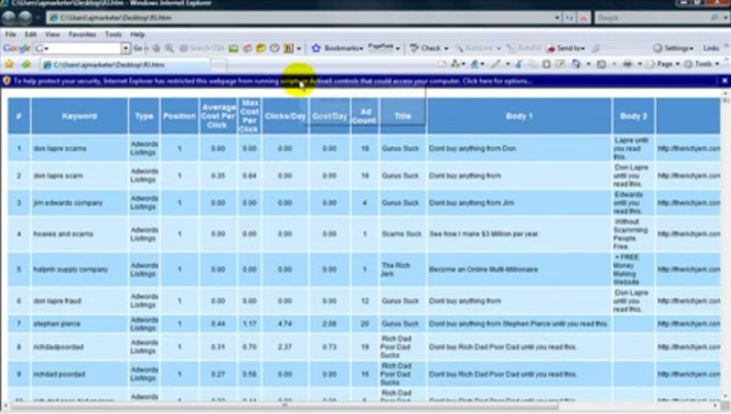Click the browser Back arrow button

10,18
